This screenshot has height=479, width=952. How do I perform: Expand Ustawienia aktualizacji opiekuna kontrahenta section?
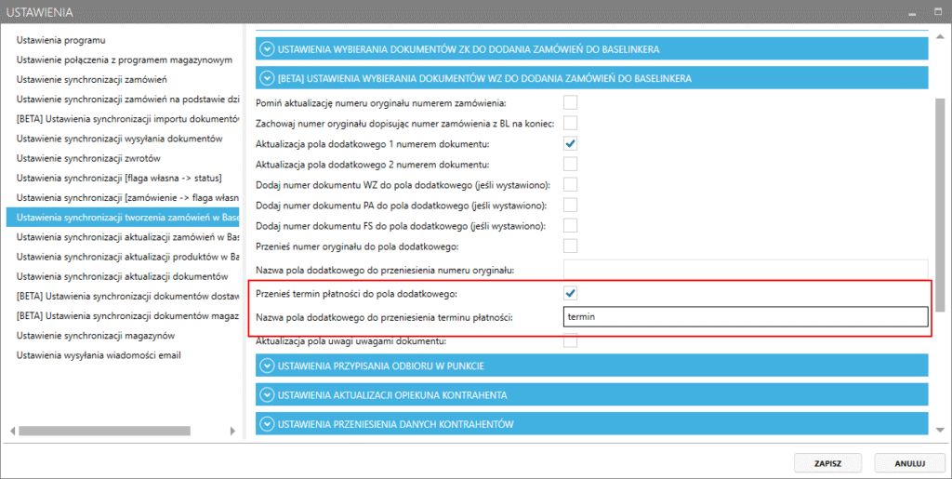pos(268,395)
